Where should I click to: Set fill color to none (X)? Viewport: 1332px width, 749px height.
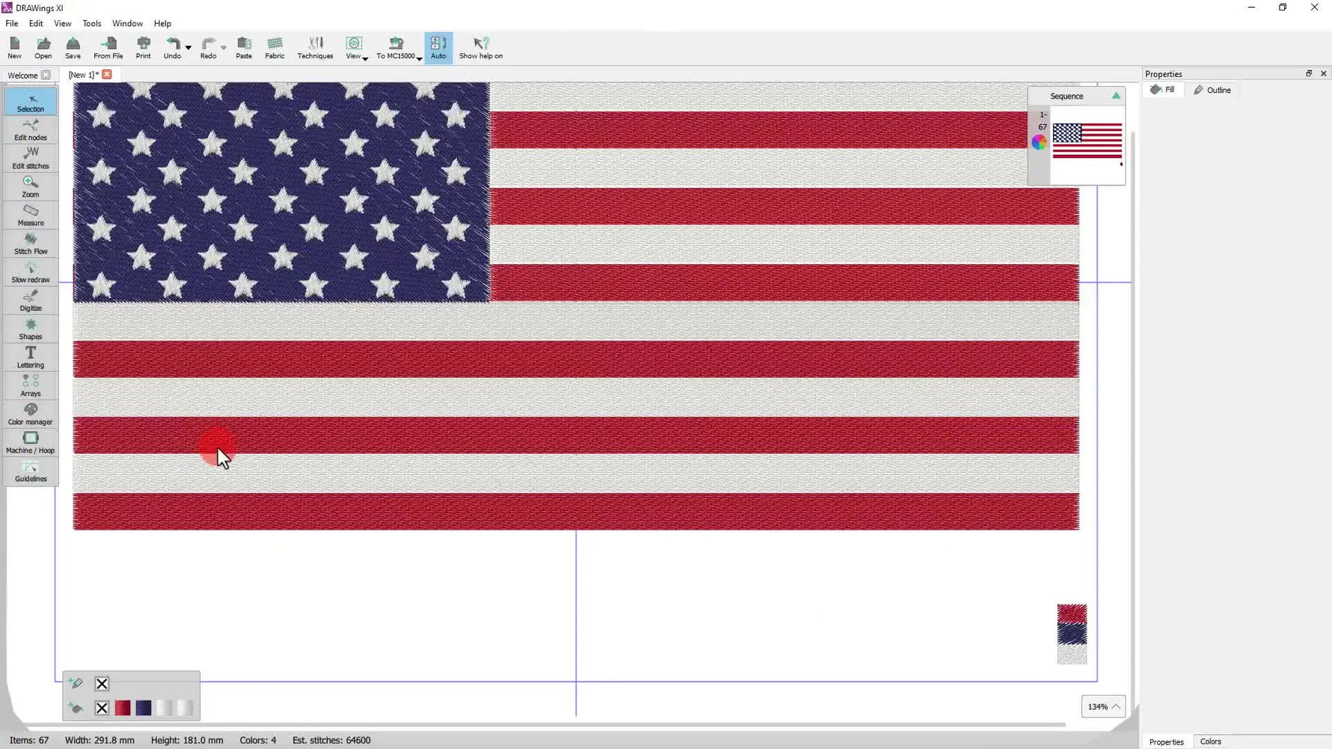[102, 708]
